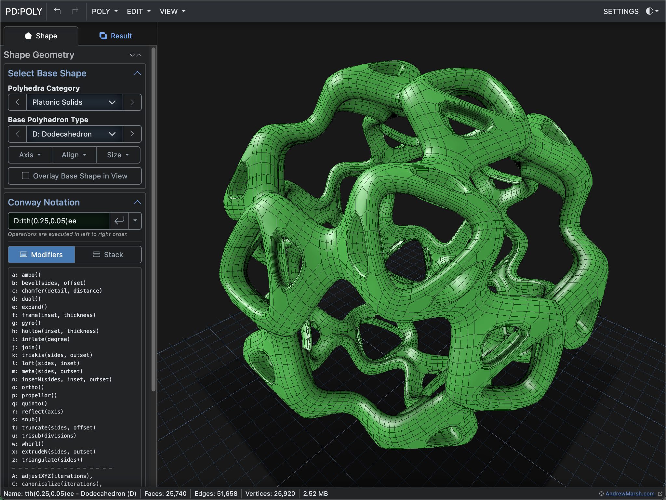Go to previous polyhedra category
Viewport: 666px width, 500px height.
pyautogui.click(x=18, y=102)
